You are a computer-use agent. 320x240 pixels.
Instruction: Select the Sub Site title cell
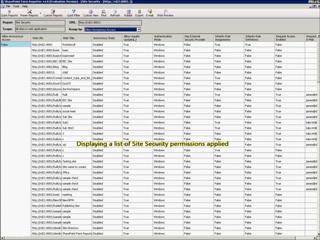(77, 117)
